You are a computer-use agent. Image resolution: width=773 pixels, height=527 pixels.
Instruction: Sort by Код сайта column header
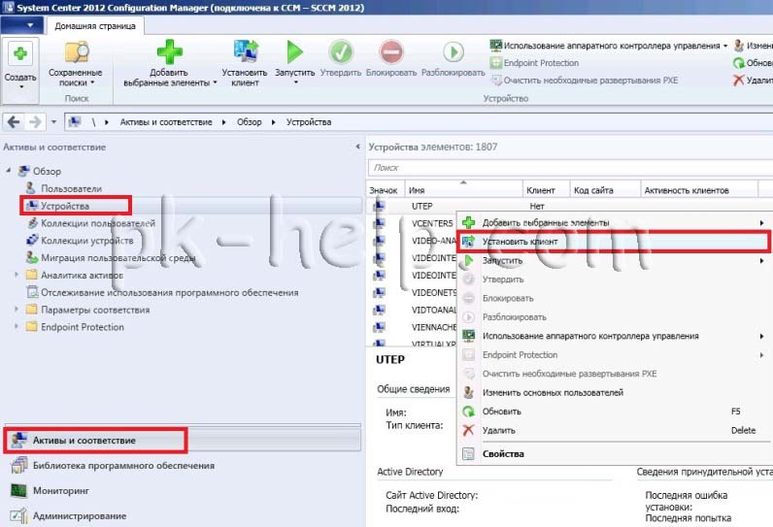pyautogui.click(x=605, y=189)
